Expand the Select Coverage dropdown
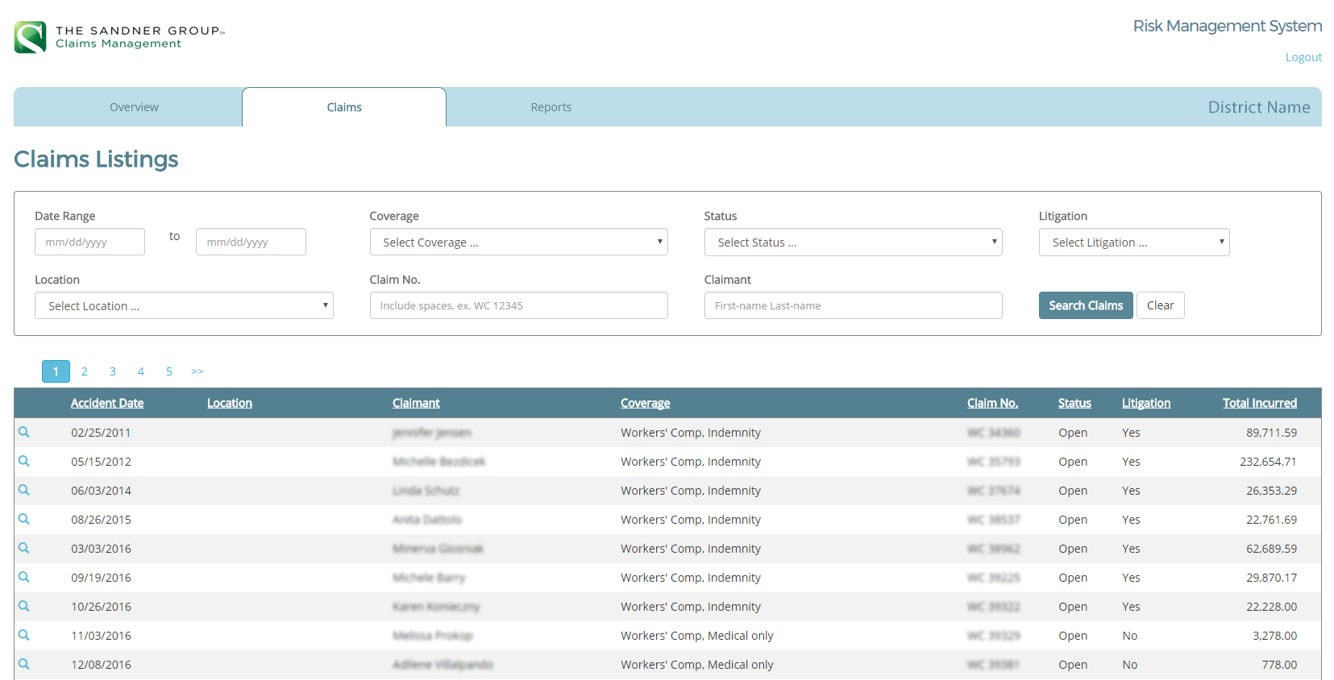 518,243
